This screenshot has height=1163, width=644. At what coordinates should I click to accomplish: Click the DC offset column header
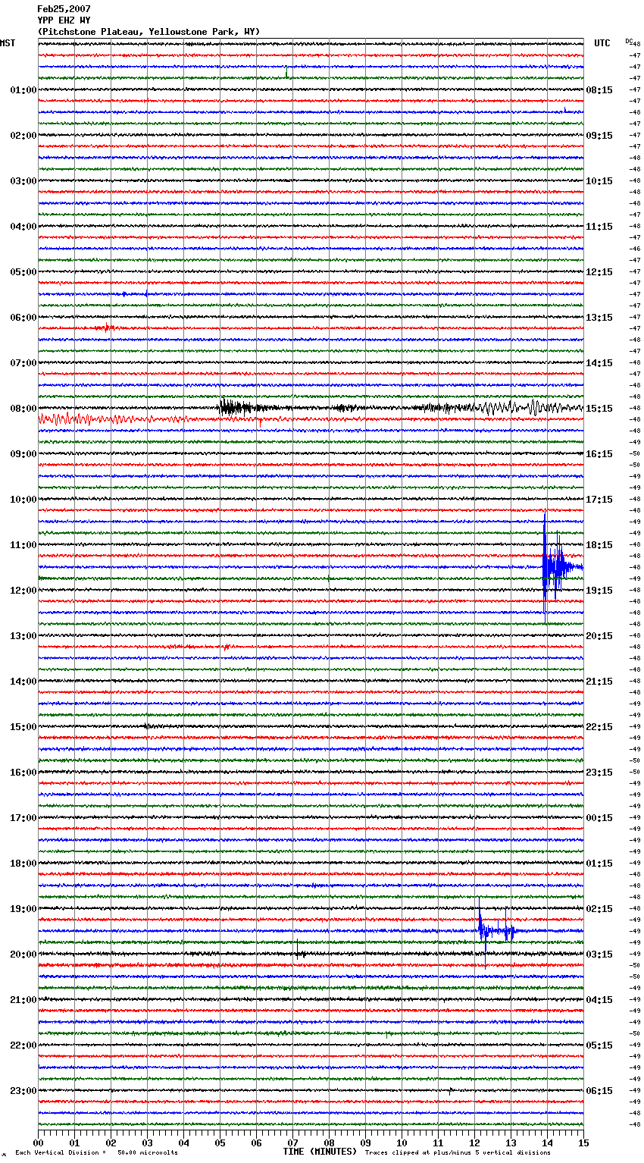click(629, 41)
